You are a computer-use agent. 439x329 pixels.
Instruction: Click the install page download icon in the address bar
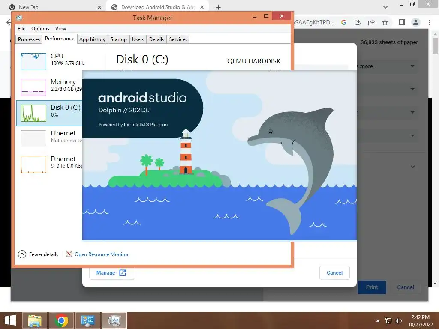pyautogui.click(x=358, y=22)
